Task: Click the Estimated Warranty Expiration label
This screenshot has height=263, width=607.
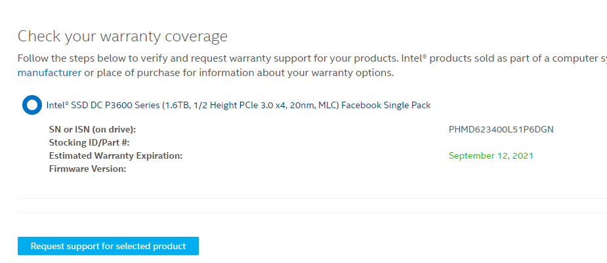Action: (115, 156)
